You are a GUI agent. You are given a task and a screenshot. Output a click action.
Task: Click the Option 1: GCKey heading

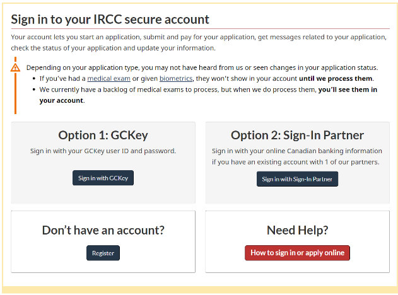pos(103,135)
